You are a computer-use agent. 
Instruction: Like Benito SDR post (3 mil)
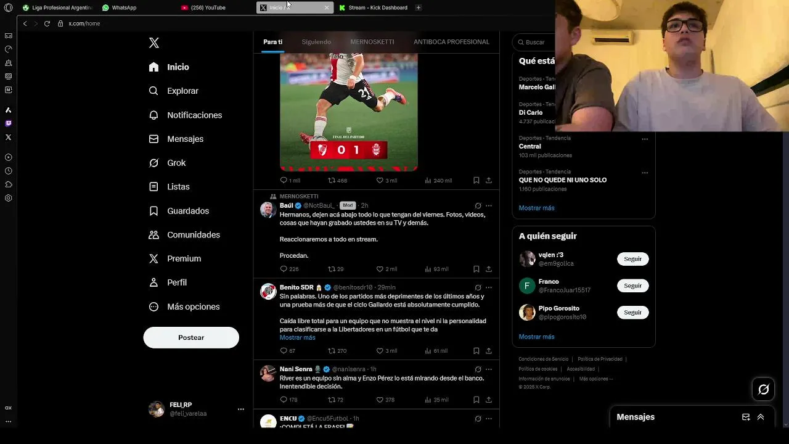click(380, 351)
